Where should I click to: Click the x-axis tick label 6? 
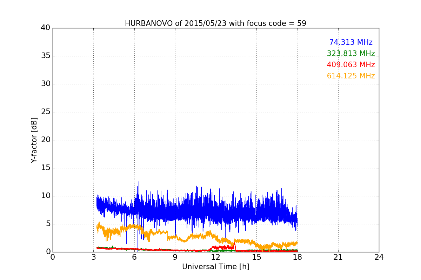(134, 257)
